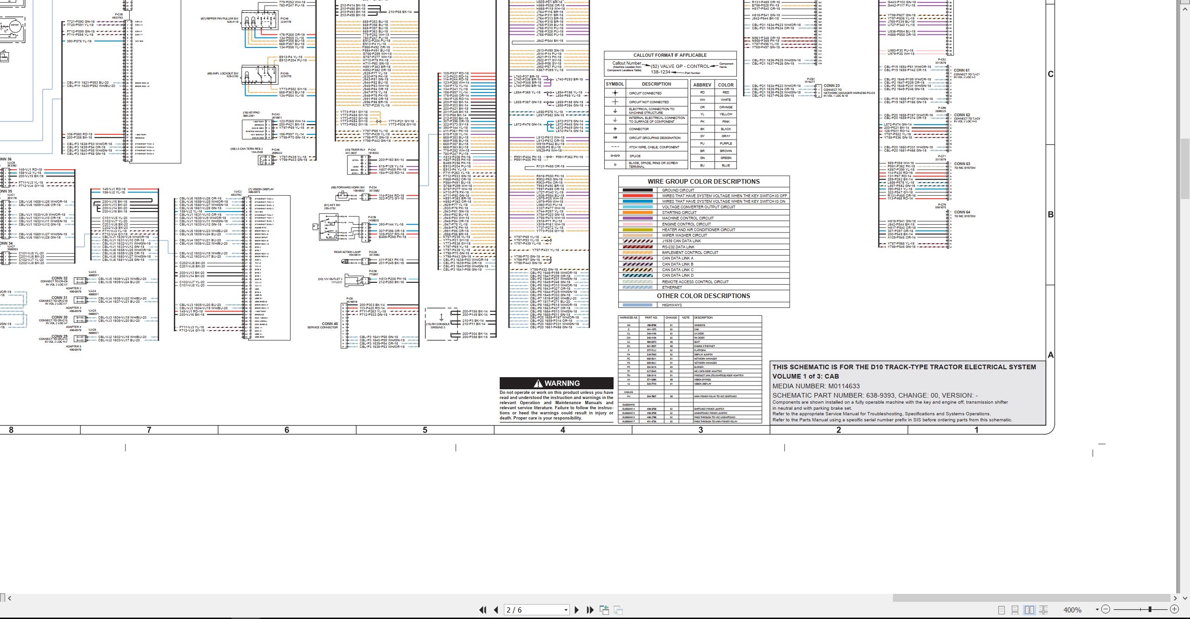The height and width of the screenshot is (619, 1190).
Task: Click the greyed go to next view icon
Action: (618, 610)
